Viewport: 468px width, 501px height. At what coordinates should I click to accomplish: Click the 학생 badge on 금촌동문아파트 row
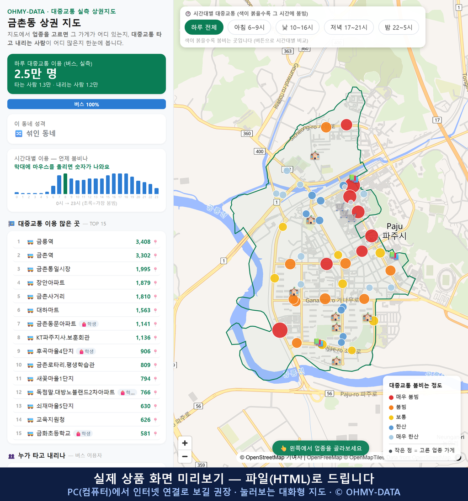pos(89,324)
